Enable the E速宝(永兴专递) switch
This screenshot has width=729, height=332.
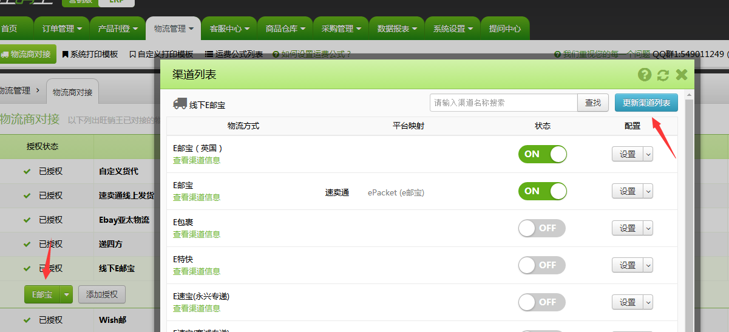542,302
